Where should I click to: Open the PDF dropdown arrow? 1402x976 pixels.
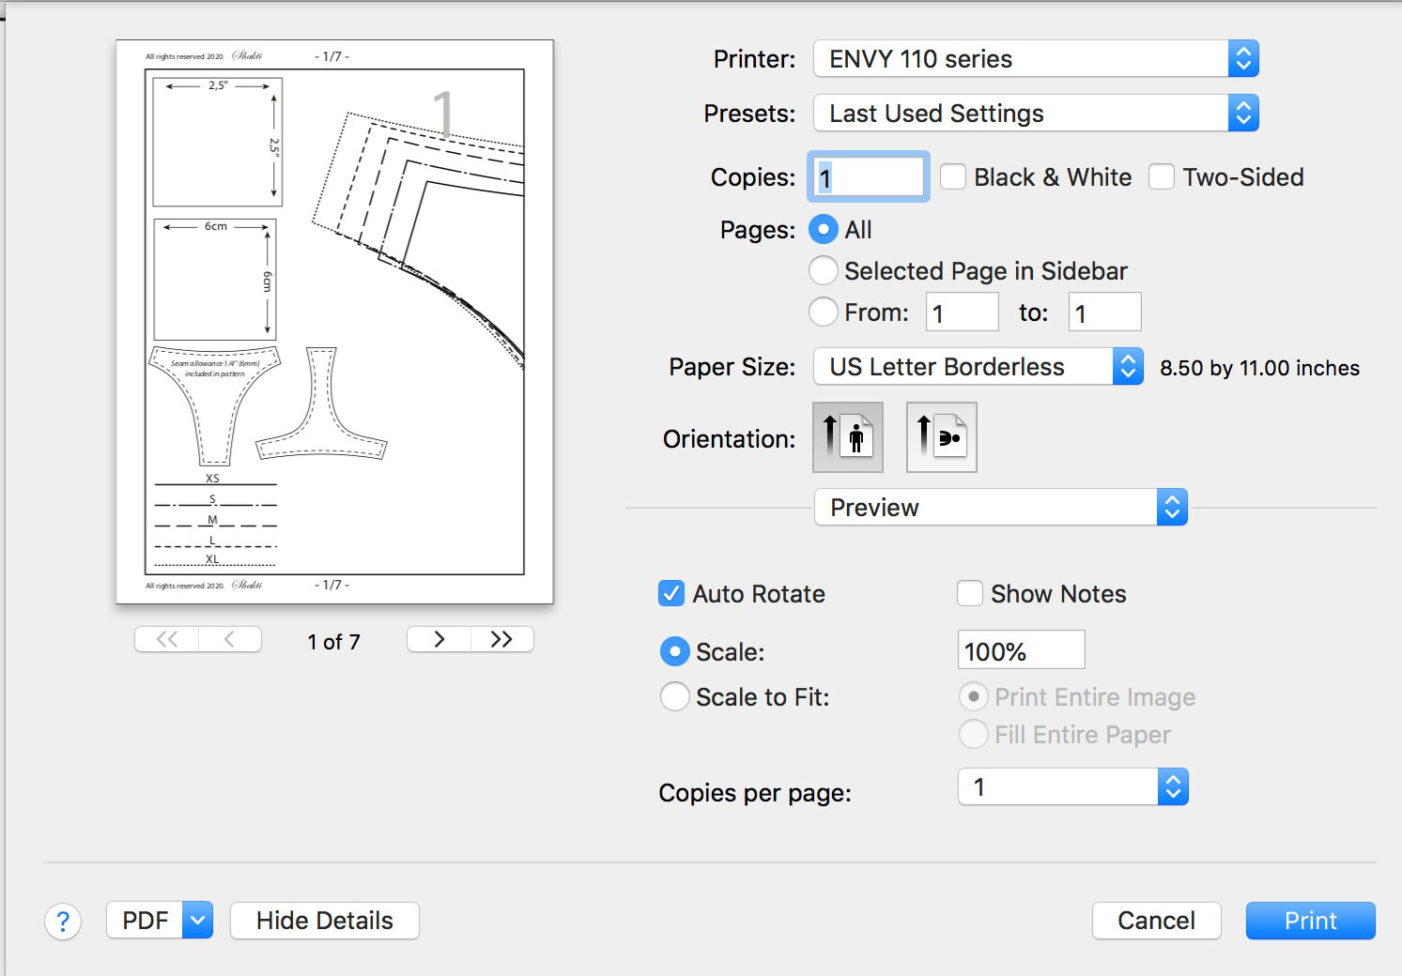197,921
